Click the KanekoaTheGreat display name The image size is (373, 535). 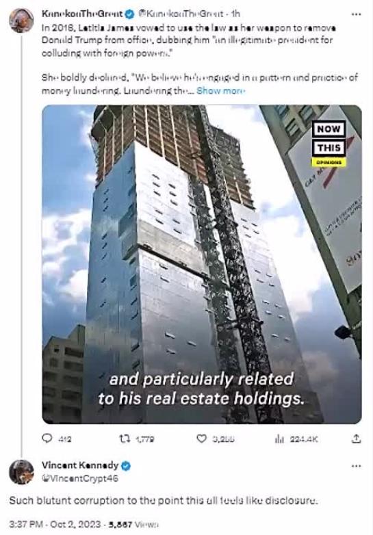coord(82,14)
